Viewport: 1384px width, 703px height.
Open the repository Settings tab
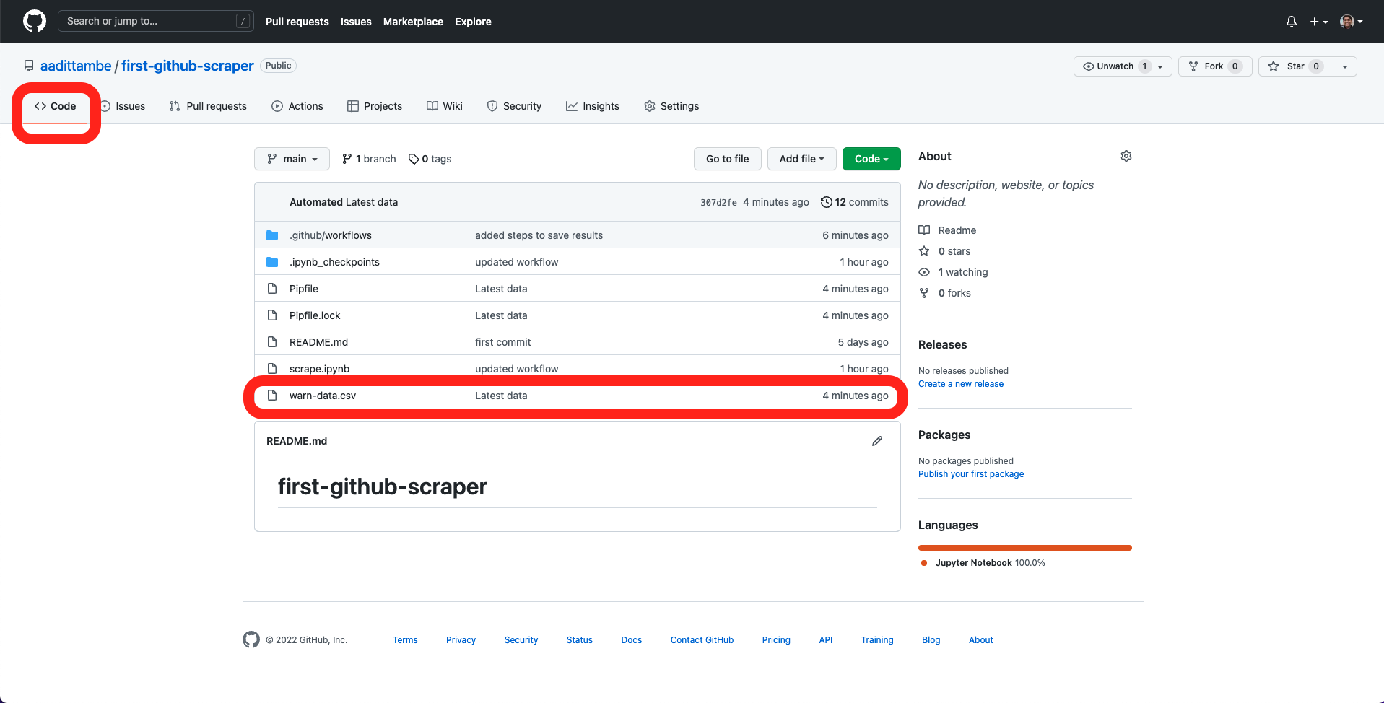pyautogui.click(x=671, y=106)
